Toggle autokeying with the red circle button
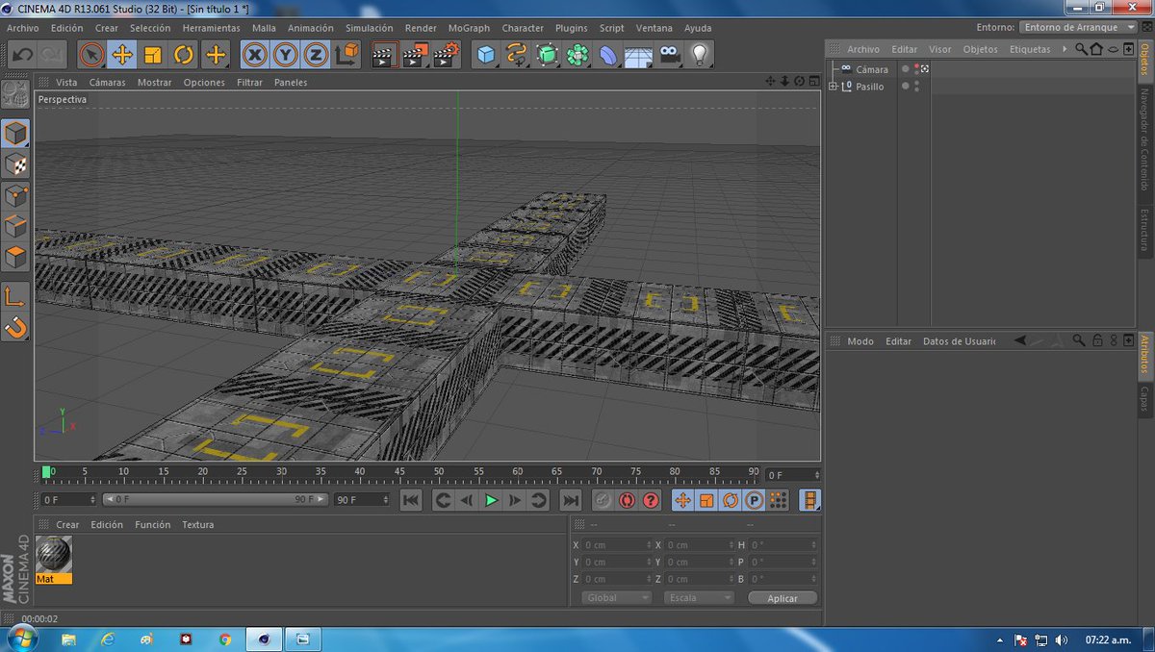The height and width of the screenshot is (652, 1155). [628, 500]
